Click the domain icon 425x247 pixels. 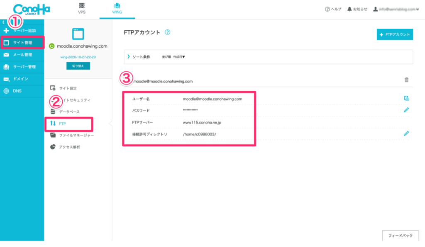tap(6, 79)
